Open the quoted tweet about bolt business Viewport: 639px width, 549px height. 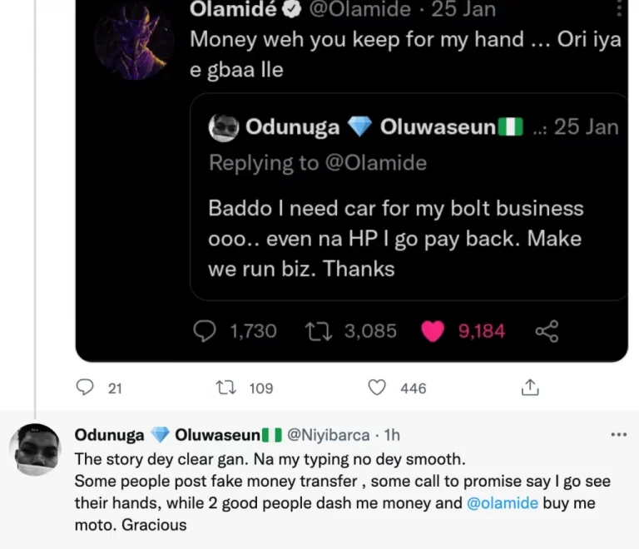[408, 239]
